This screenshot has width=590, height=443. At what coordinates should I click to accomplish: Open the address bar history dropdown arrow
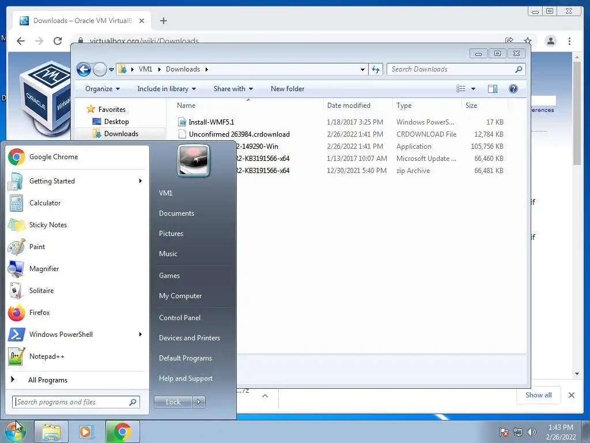coord(362,70)
